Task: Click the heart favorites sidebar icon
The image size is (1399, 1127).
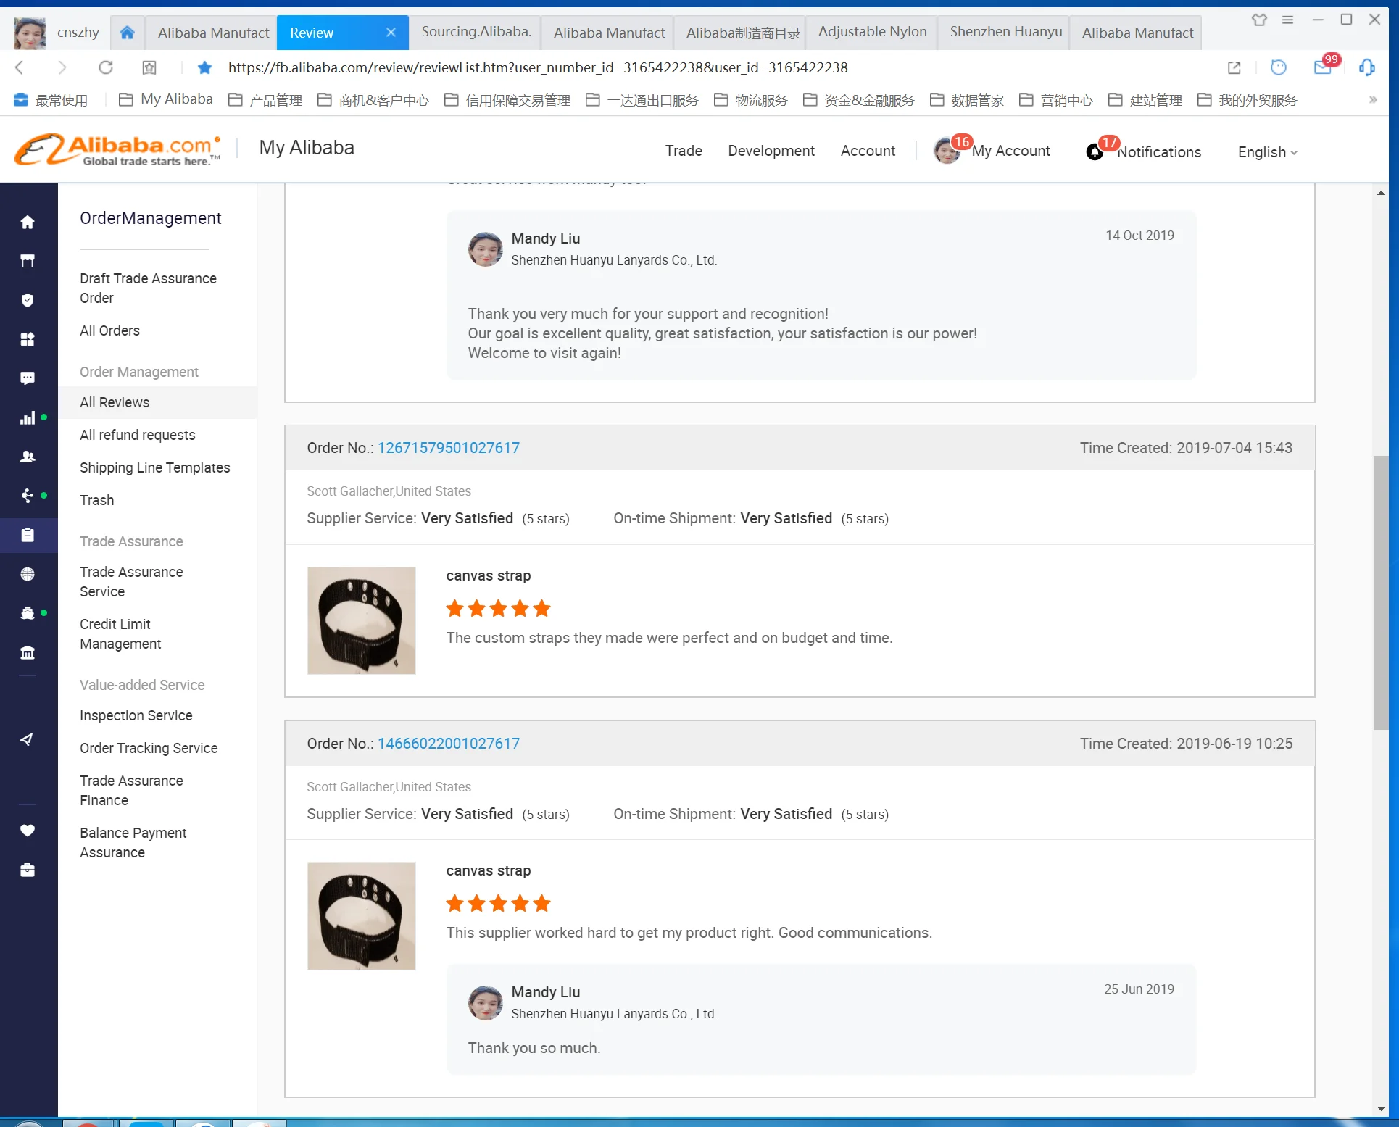Action: 28,831
